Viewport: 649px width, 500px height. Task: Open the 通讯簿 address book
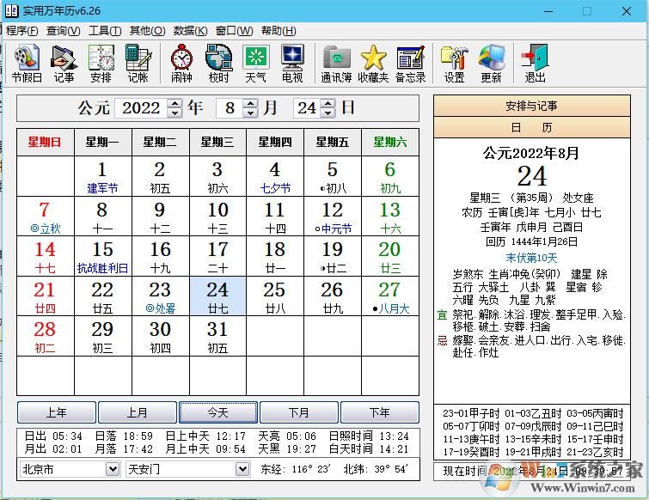click(336, 64)
